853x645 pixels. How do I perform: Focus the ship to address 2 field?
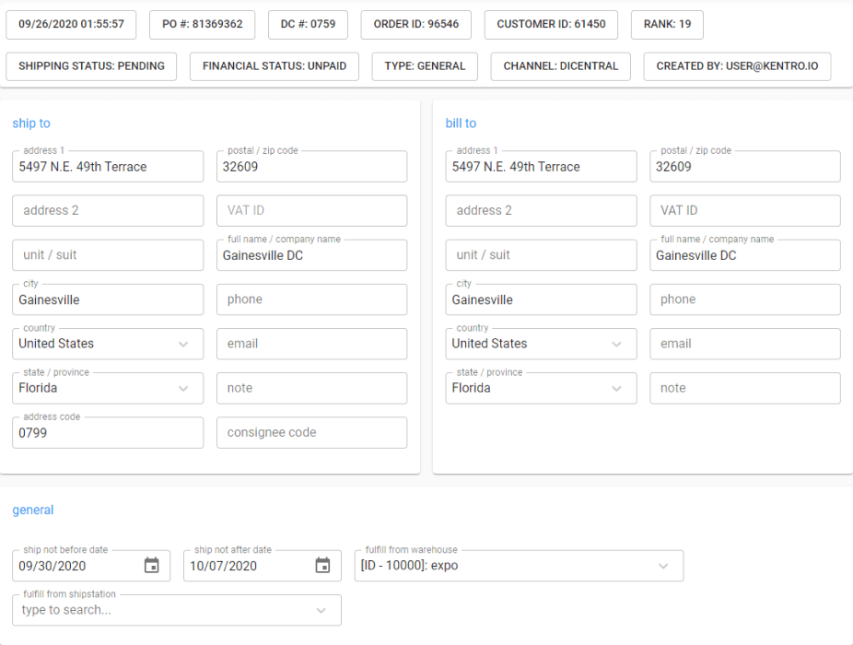coord(108,210)
